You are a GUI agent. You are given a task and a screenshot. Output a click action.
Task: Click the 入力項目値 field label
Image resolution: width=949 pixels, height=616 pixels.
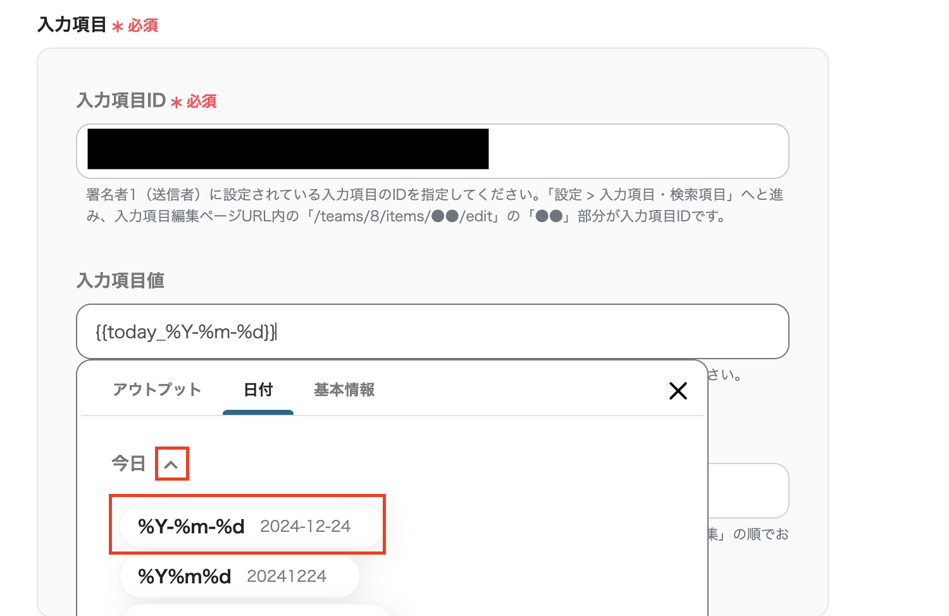pyautogui.click(x=120, y=280)
